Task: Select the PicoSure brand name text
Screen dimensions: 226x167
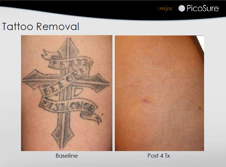Action: (x=203, y=8)
